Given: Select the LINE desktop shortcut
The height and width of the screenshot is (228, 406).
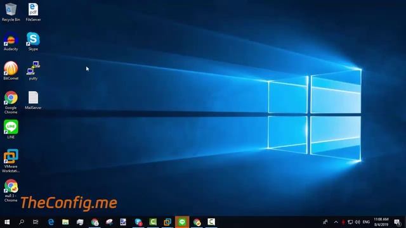Looking at the screenshot, I should click(11, 129).
